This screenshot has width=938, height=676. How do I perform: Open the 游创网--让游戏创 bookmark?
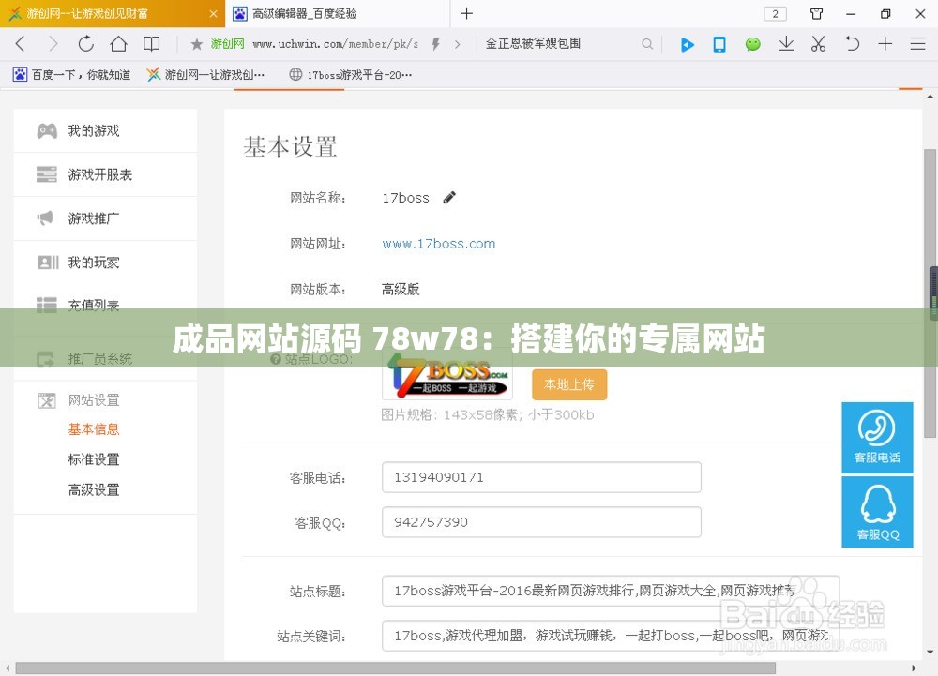[205, 75]
